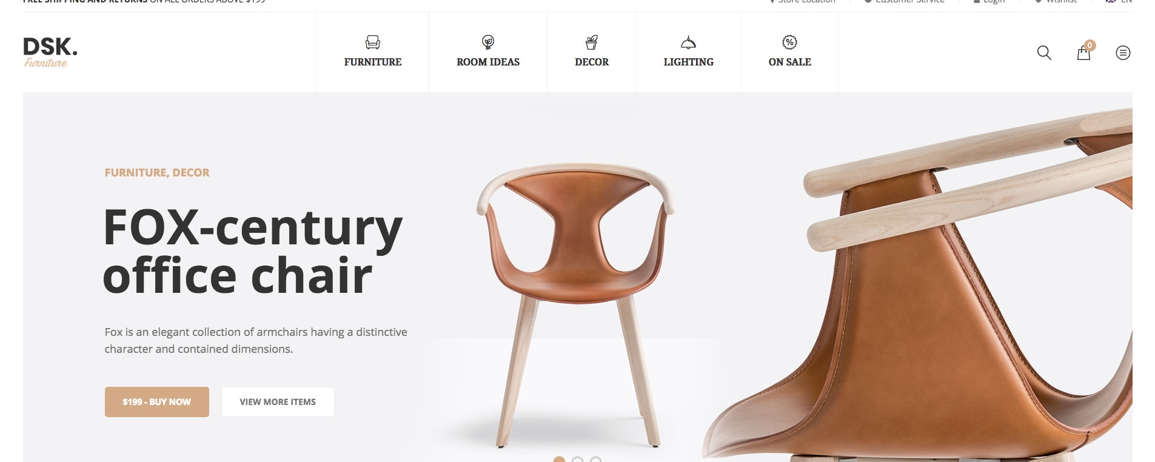Click the FOX-century office chair headline
The image size is (1155, 462).
253,251
